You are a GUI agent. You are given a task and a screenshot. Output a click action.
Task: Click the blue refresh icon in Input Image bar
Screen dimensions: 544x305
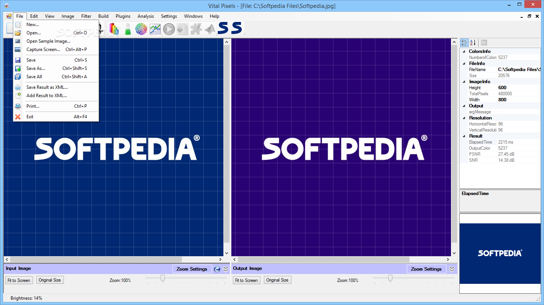click(x=217, y=269)
